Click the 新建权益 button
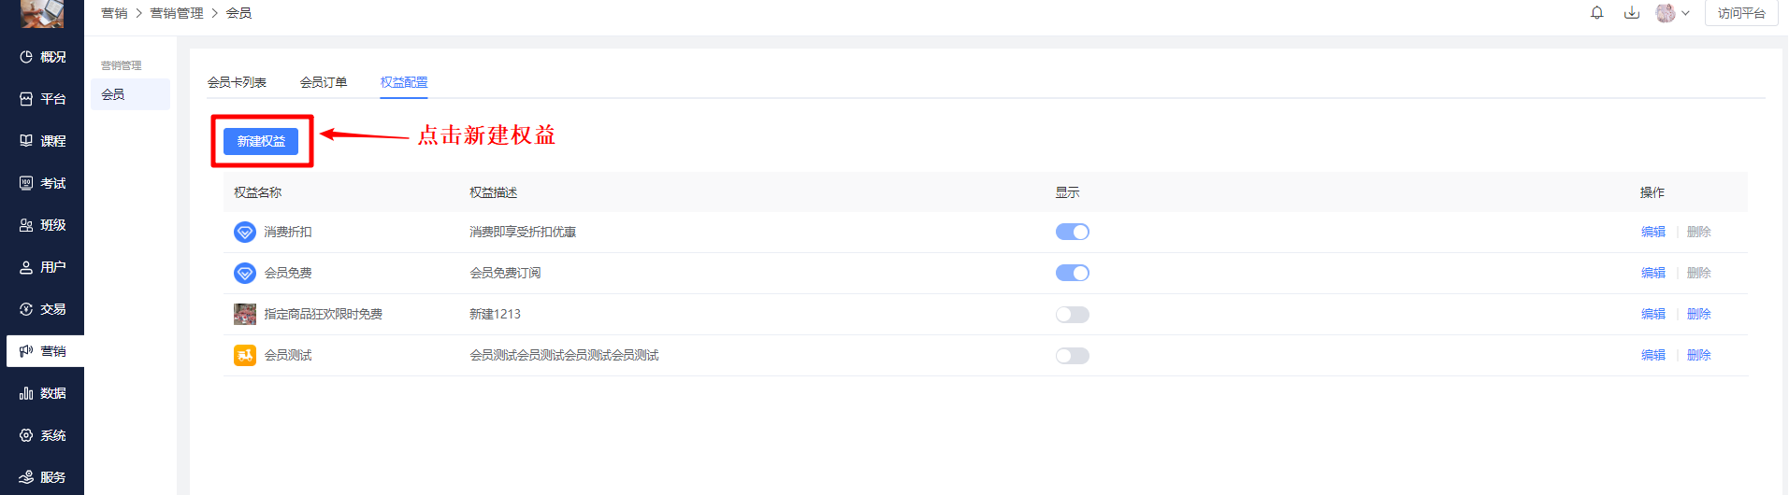This screenshot has width=1789, height=495. (261, 141)
